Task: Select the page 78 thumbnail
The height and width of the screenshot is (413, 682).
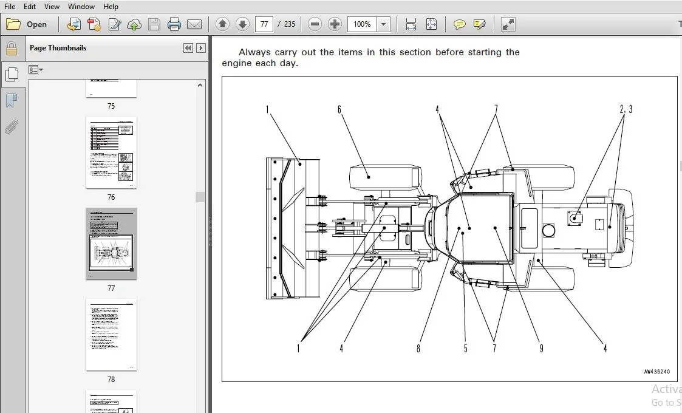Action: (x=111, y=335)
